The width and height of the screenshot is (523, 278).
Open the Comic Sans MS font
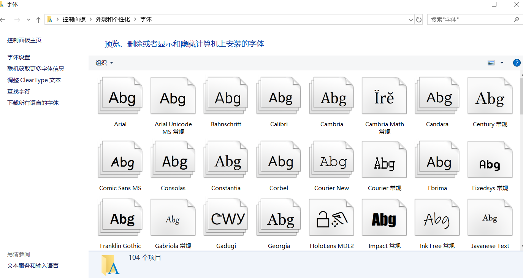coord(120,160)
